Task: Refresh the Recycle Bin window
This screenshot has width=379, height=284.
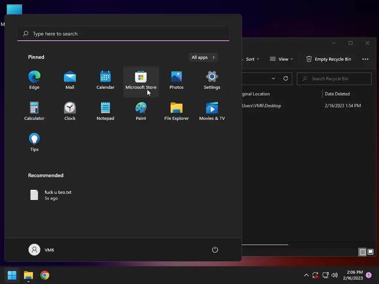Action: pos(286,79)
